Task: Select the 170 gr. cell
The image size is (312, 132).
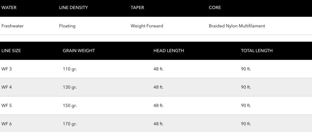Action: point(70,124)
